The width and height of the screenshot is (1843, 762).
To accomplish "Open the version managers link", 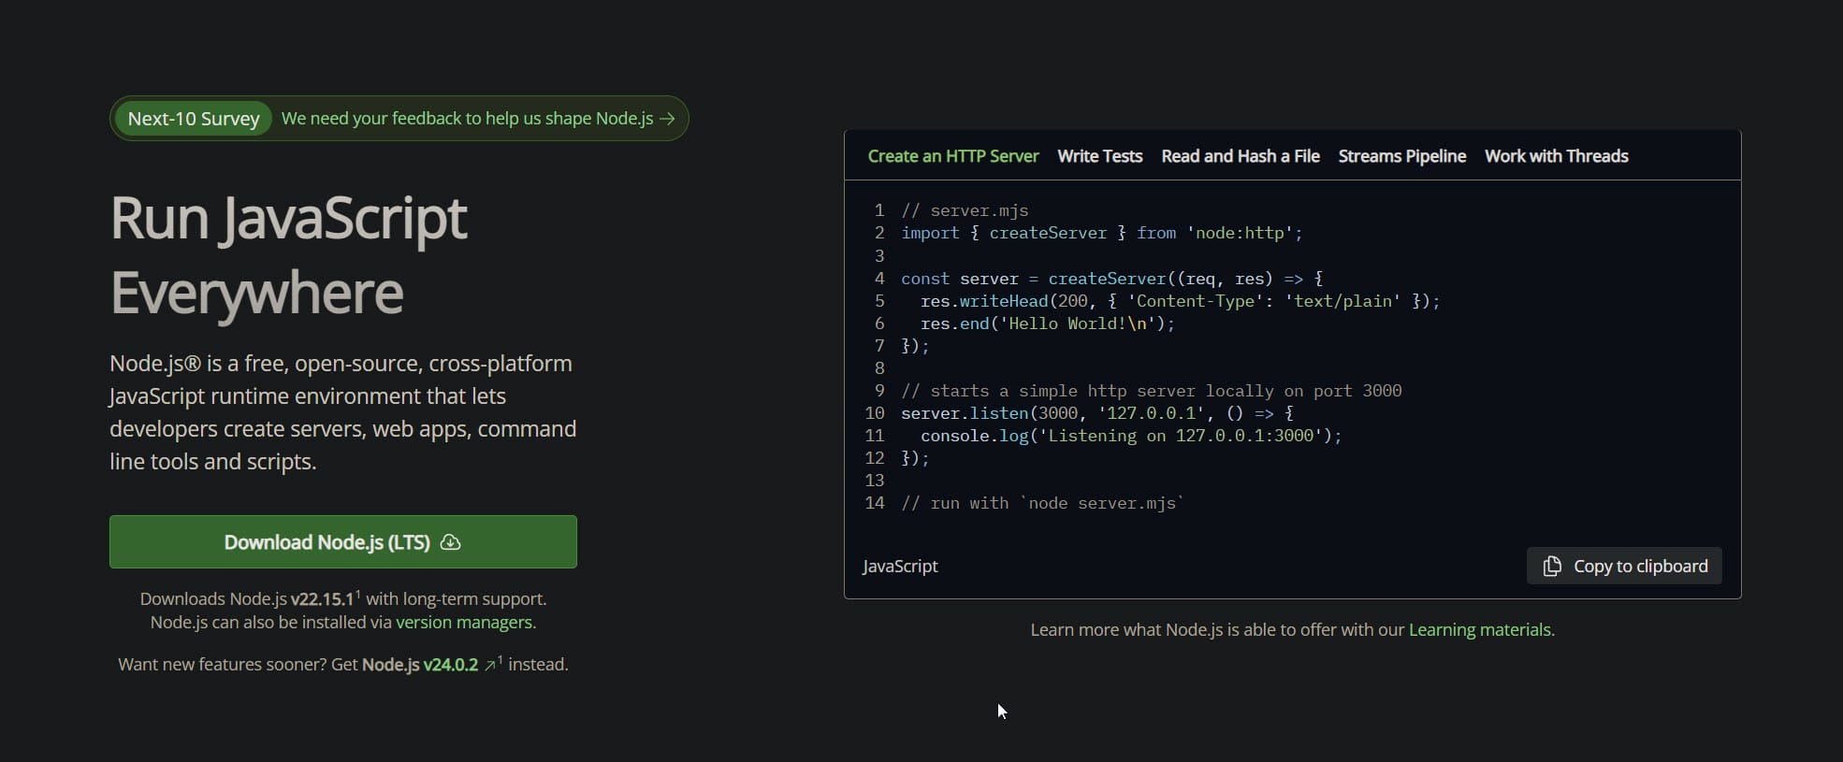I will (464, 623).
